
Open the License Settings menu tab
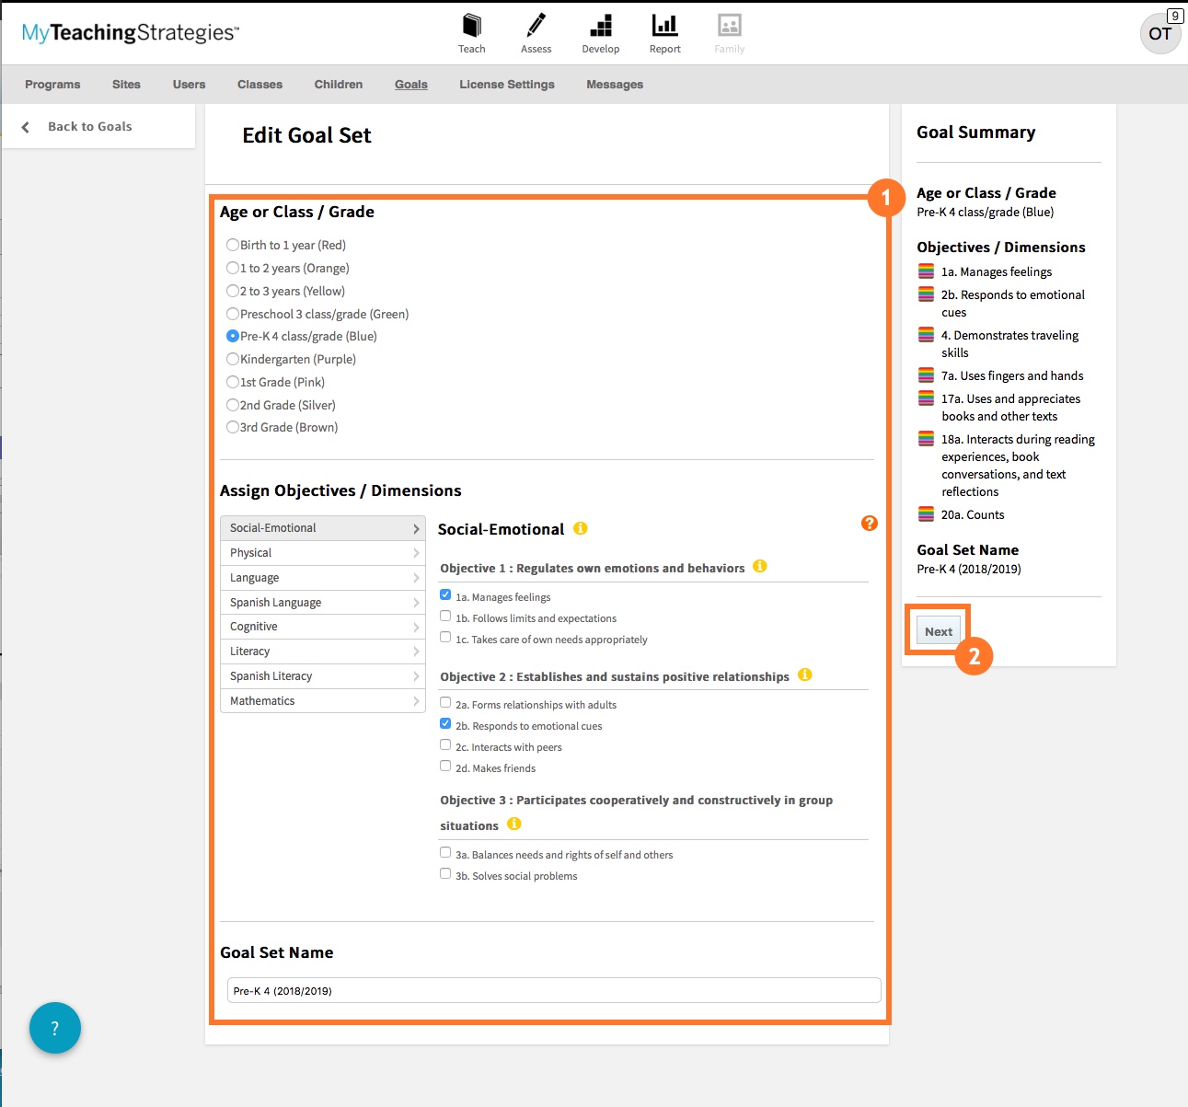tap(506, 85)
